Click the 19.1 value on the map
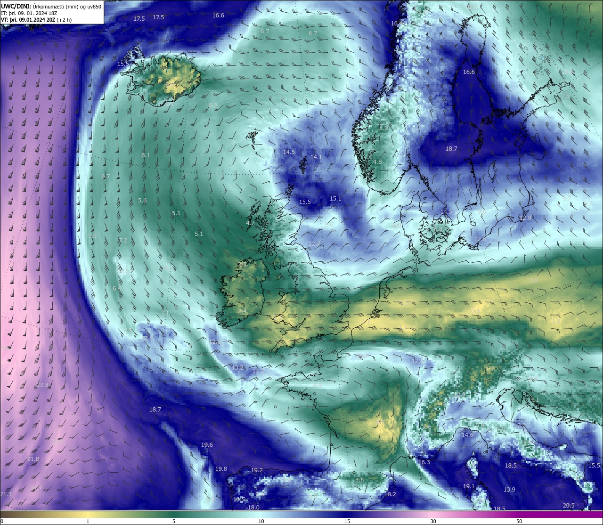 pyautogui.click(x=469, y=486)
